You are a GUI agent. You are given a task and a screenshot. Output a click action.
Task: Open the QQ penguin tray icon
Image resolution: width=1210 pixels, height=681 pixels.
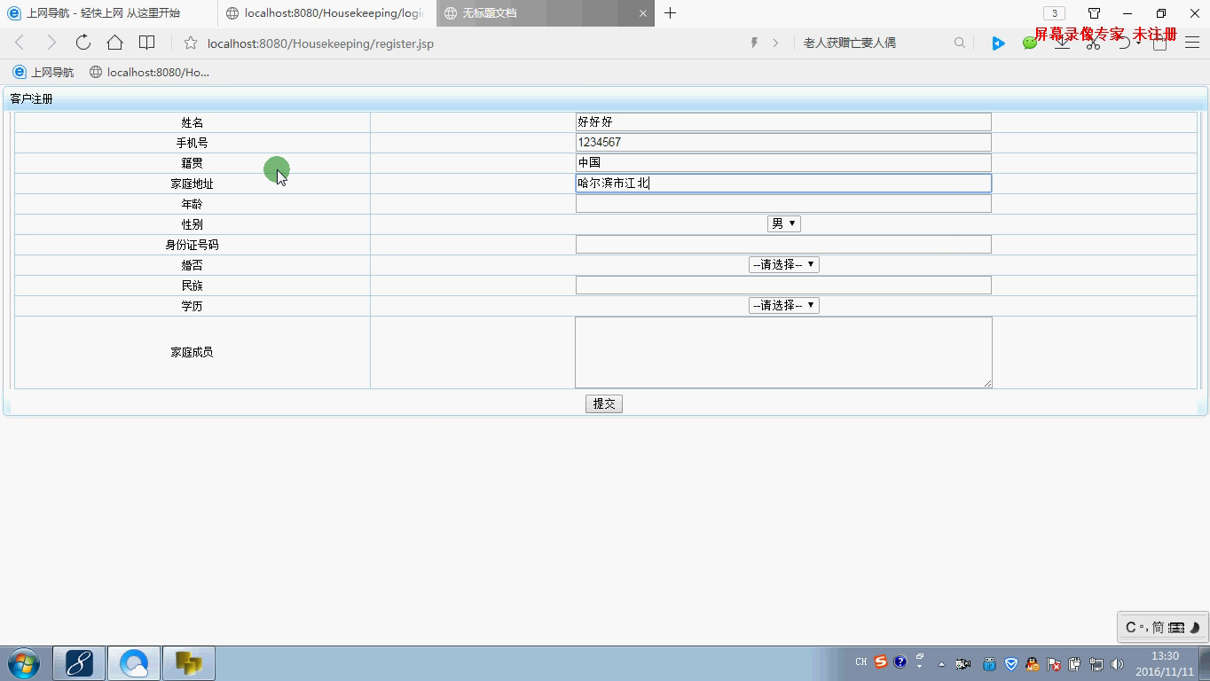[1032, 664]
